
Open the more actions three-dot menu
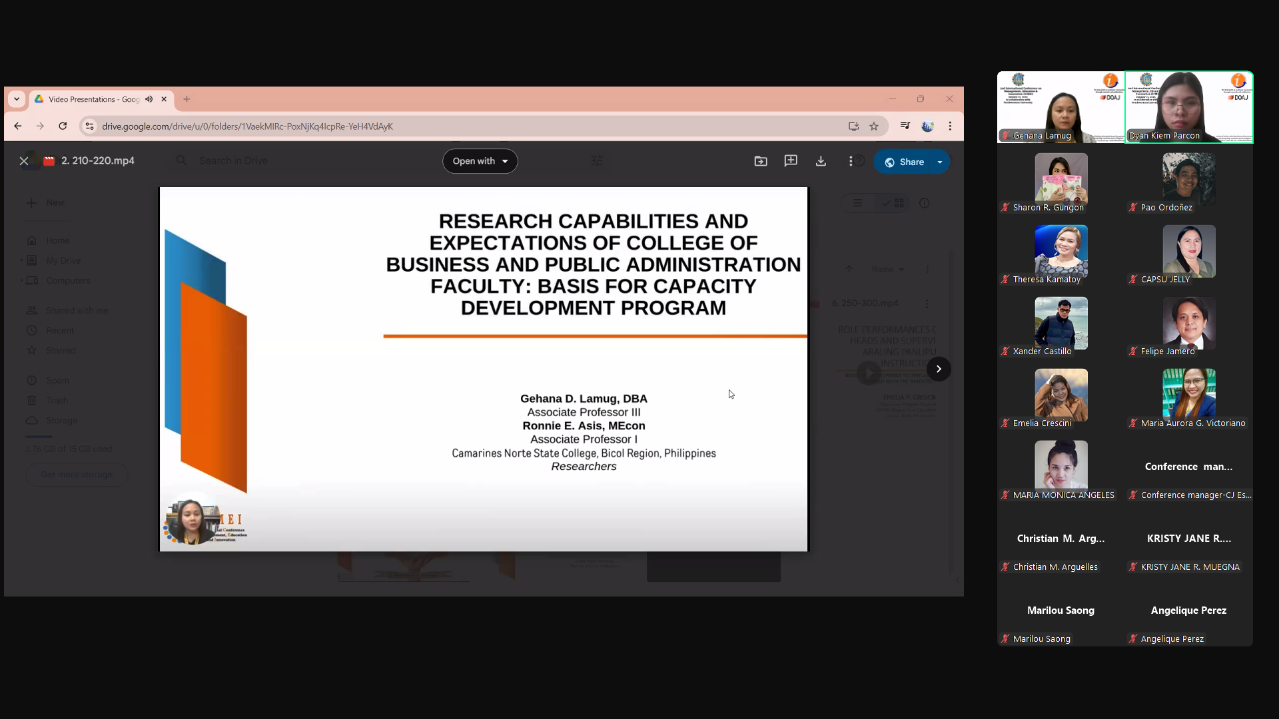[x=850, y=161]
